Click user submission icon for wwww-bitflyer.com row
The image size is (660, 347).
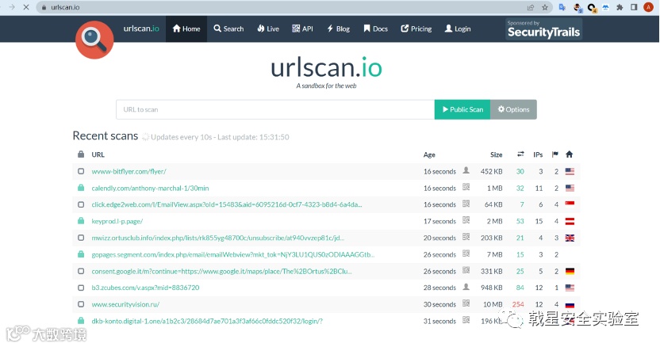click(466, 170)
